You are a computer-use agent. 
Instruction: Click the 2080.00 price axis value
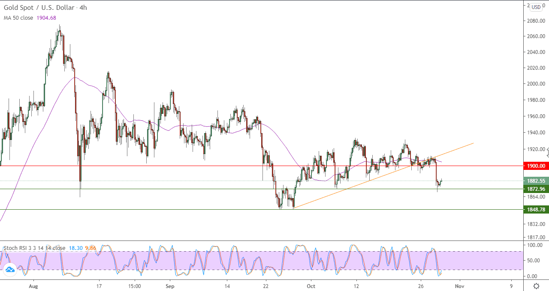coord(537,21)
